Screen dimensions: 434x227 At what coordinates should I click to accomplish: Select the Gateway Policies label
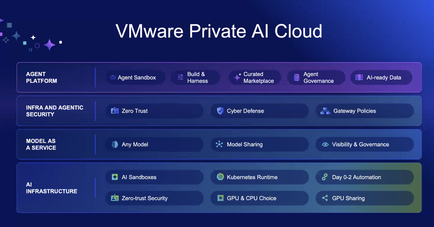(355, 111)
